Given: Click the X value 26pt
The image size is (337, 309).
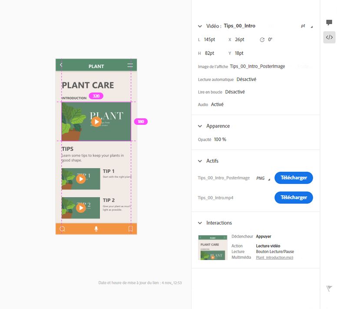Looking at the screenshot, I should tap(240, 40).
